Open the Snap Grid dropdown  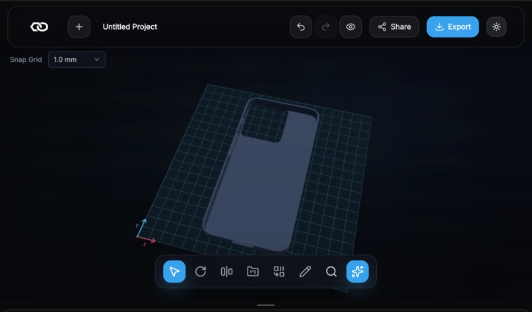click(77, 59)
